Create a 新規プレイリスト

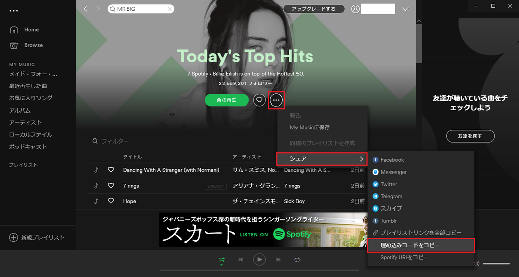point(36,237)
